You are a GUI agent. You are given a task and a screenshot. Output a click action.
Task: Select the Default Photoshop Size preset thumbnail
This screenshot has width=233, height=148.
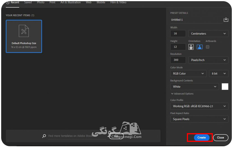[x=24, y=36]
